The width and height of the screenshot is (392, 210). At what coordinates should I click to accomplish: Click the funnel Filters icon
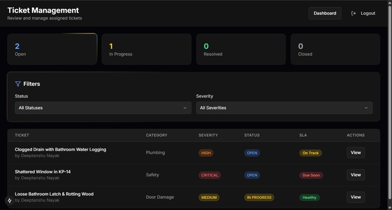18,84
